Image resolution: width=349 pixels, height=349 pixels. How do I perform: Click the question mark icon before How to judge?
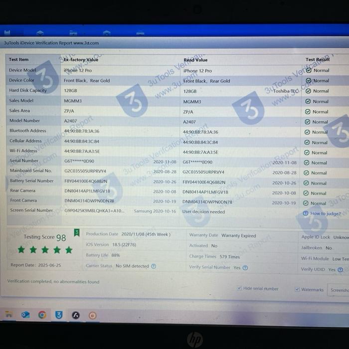pyautogui.click(x=305, y=213)
